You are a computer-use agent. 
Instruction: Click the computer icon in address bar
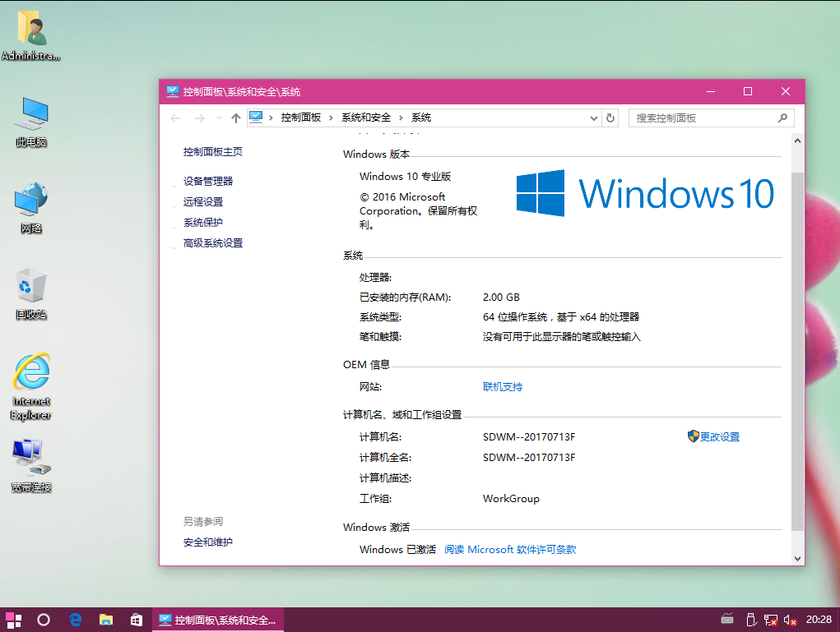click(x=256, y=118)
